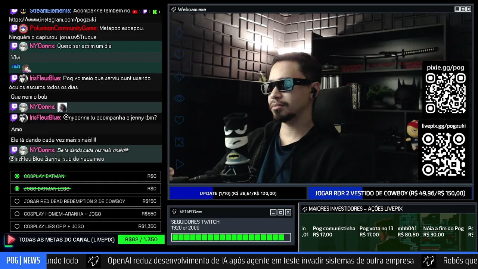Click the Twitch badge beside PokemonCommunityGame
Image resolution: width=478 pixels, height=269 pixels.
[x=14, y=28]
